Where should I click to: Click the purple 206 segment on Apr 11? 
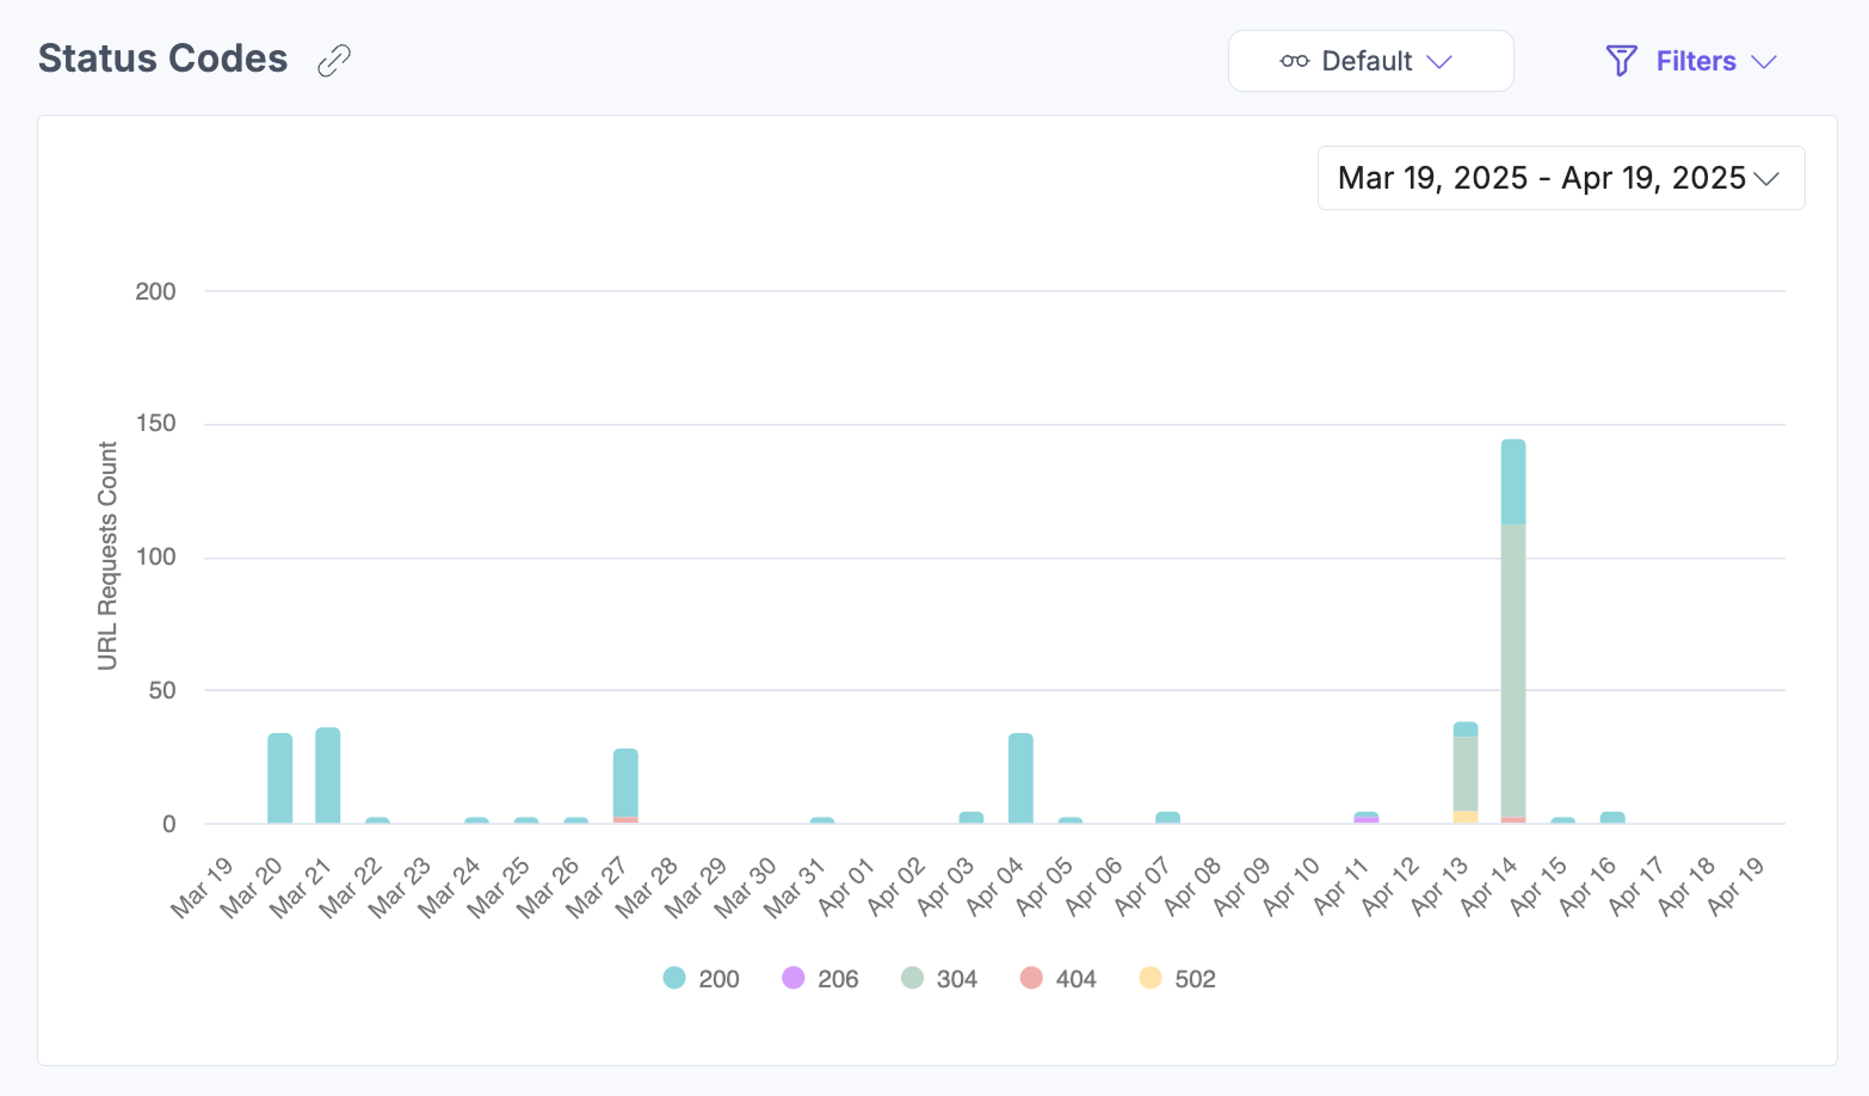click(1366, 820)
